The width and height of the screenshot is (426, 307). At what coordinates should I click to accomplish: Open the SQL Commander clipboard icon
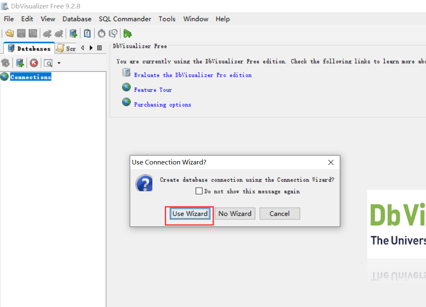(87, 33)
